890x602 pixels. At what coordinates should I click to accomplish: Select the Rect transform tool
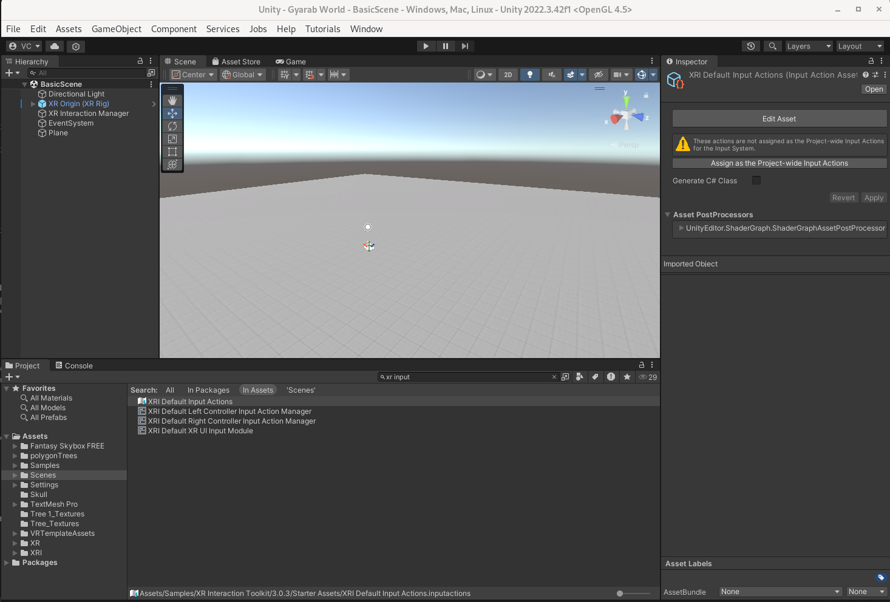[x=172, y=152]
